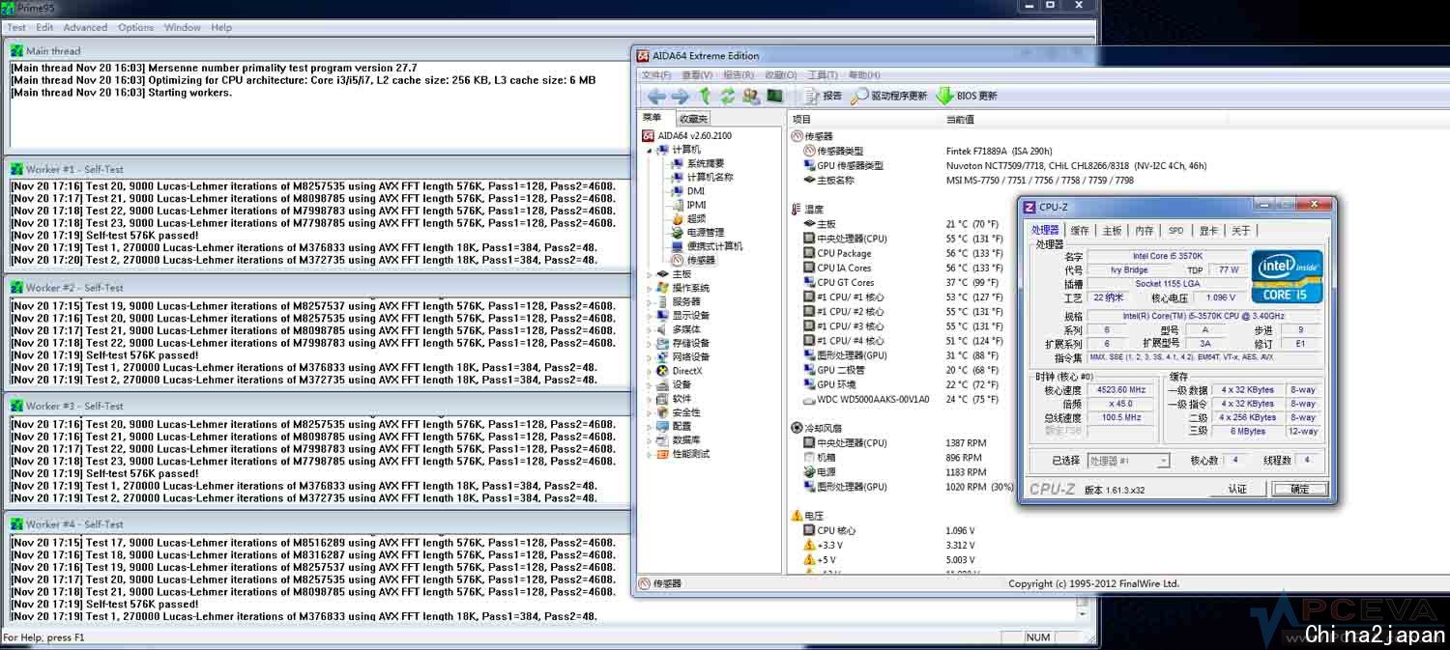Open CPU-Z 主板 mainboard tab
This screenshot has width=1450, height=650.
[1113, 230]
